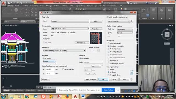Confirm plot with OK button

[x=103, y=79]
